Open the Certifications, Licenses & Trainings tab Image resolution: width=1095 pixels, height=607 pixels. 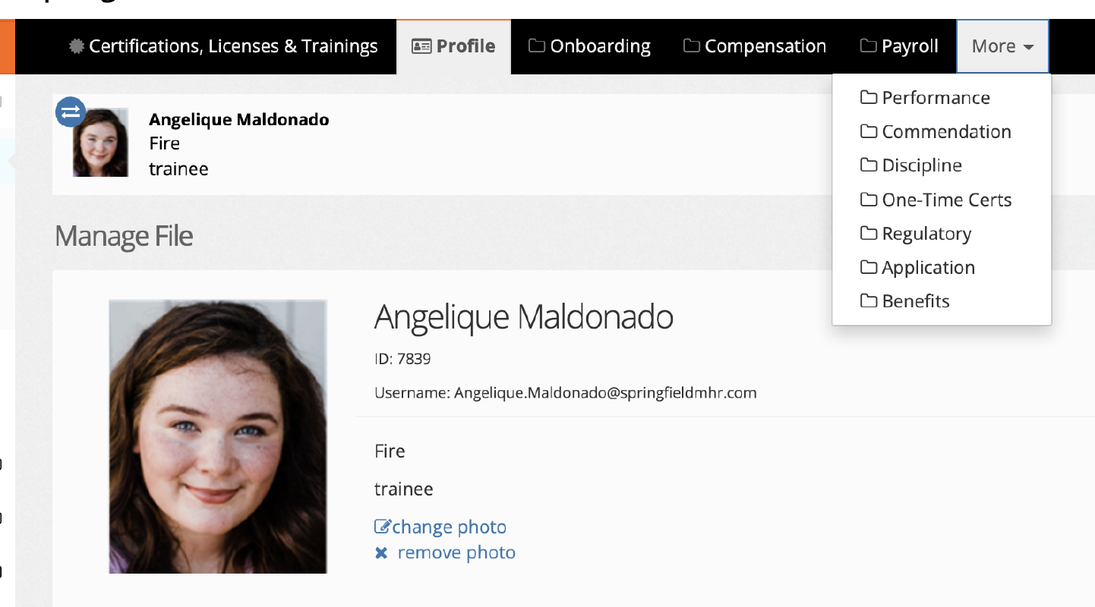tap(223, 46)
